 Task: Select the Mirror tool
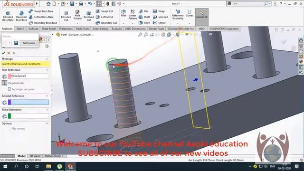click(x=159, y=23)
